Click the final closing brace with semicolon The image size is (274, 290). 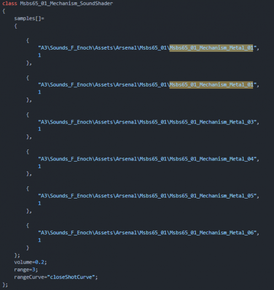pyautogui.click(x=5, y=284)
